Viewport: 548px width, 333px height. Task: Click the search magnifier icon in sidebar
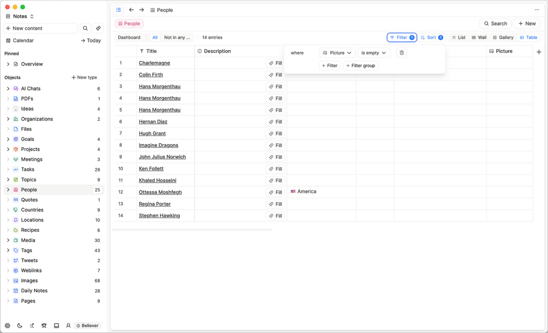click(85, 28)
